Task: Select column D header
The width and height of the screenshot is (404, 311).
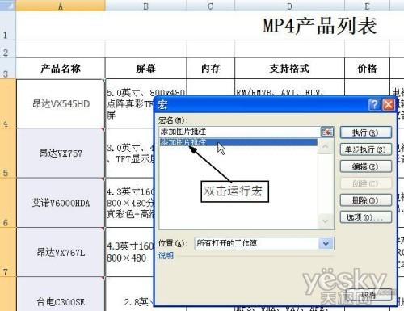Action: 289,6
